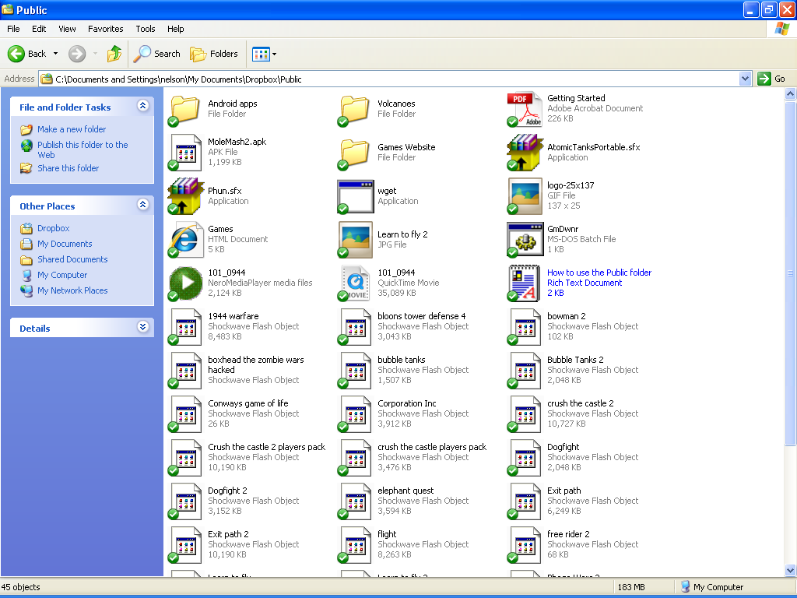This screenshot has height=598, width=797.
Task: Select Getting Started PDF icon
Action: [x=525, y=109]
